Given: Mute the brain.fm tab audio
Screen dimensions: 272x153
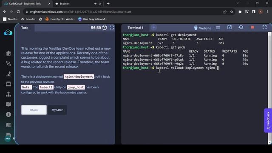Looking at the screenshot, I should 95,4.
